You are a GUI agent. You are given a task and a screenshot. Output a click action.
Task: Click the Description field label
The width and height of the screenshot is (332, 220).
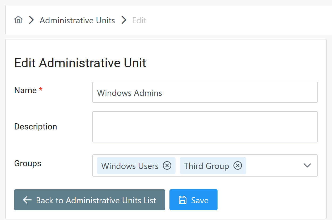(x=36, y=127)
